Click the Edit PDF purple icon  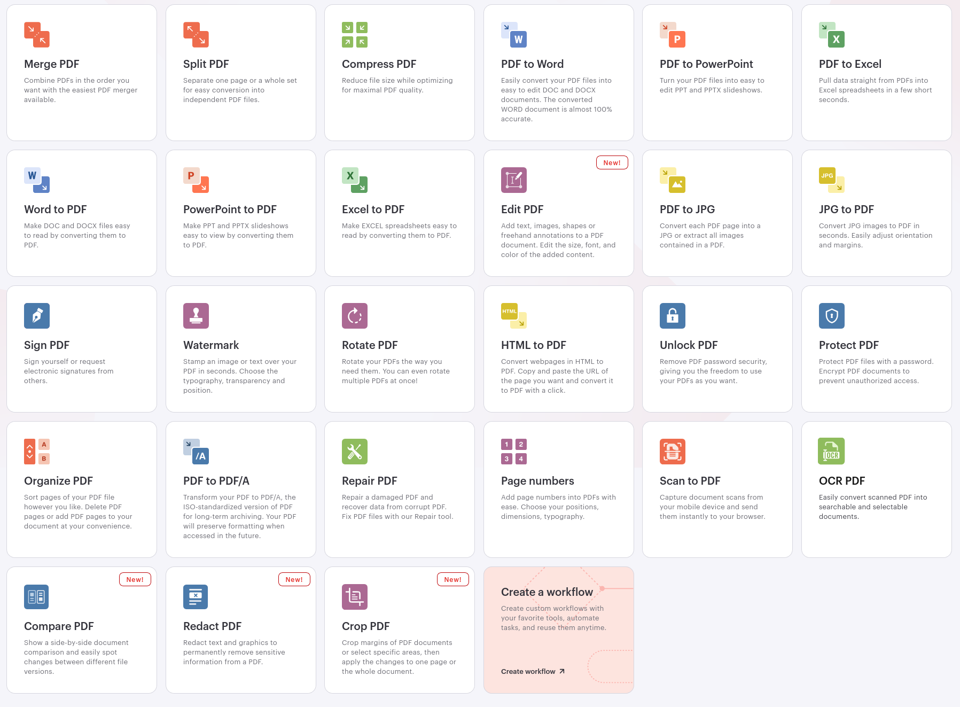(513, 180)
